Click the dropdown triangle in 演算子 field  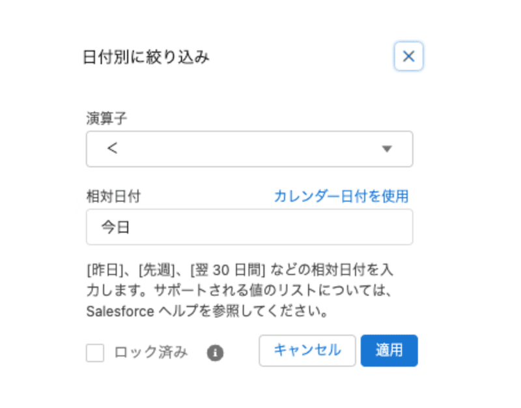387,149
